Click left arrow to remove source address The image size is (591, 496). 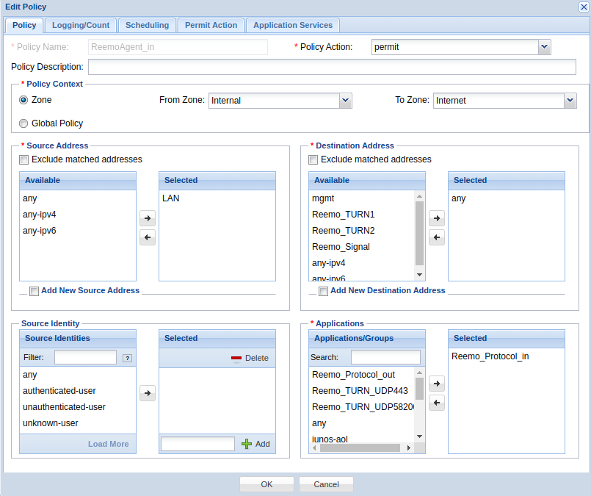pyautogui.click(x=148, y=237)
